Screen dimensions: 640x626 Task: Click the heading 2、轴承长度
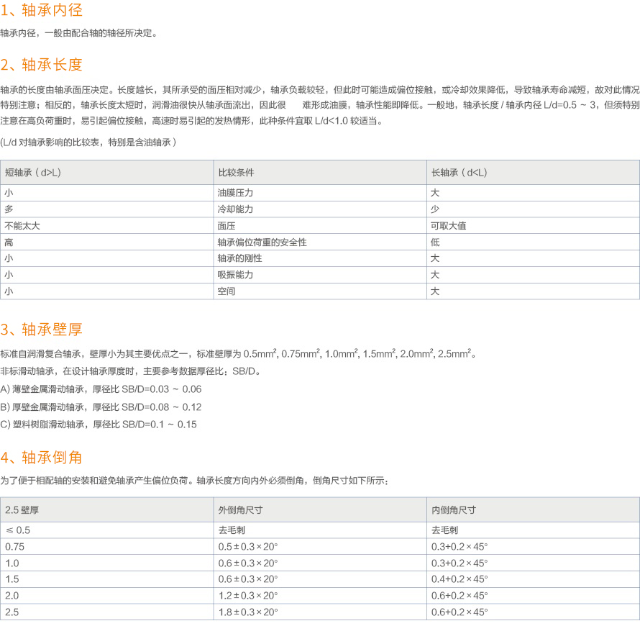pos(42,65)
